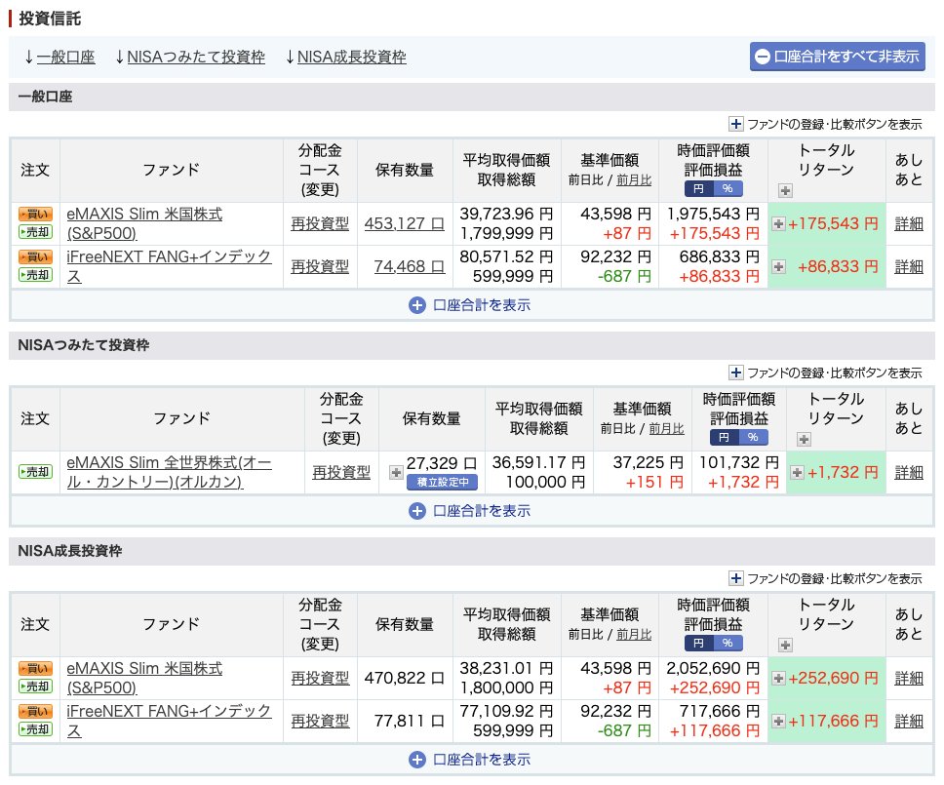Open 453,127 口 holdings quantity link
The image size is (944, 785).
point(405,224)
